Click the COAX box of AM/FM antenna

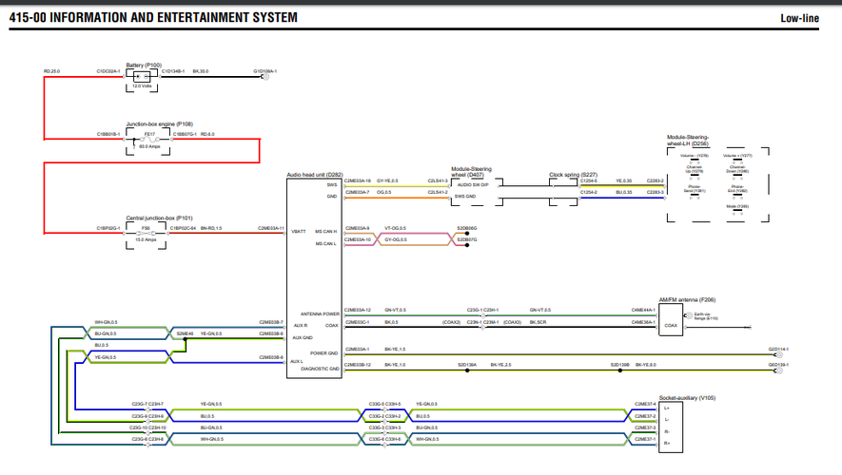671,320
